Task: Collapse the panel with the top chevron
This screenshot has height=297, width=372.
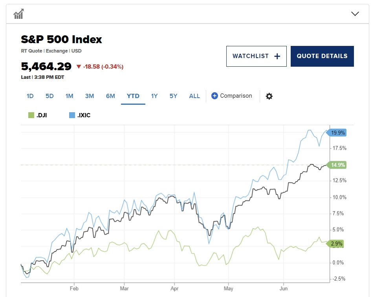Action: [355, 14]
